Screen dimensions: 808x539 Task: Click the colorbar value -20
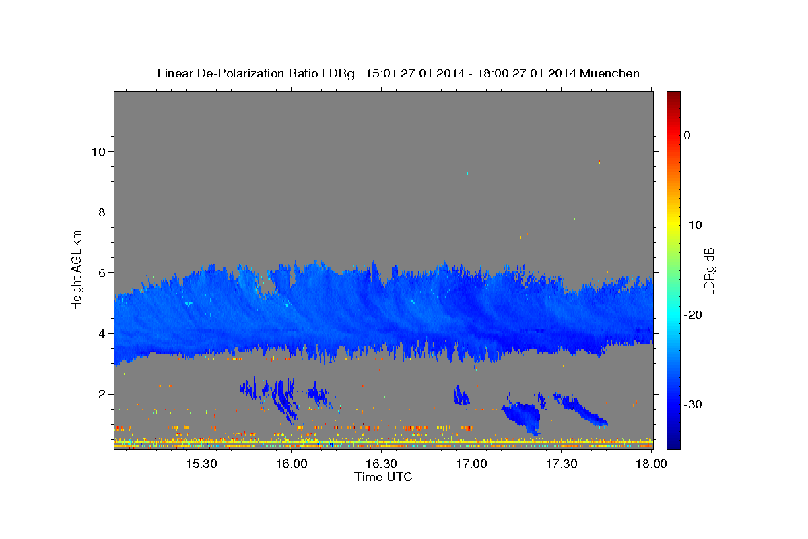(693, 315)
